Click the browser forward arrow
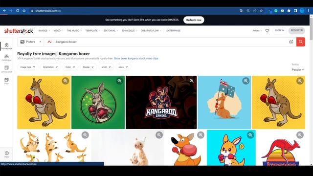This screenshot has width=313, height=176. [x=11, y=11]
